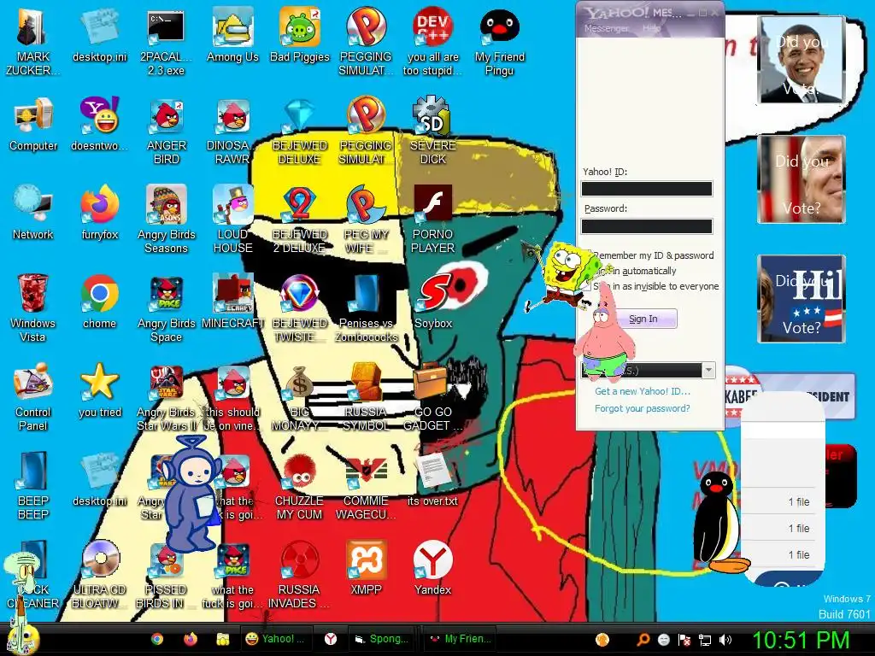This screenshot has width=875, height=656.
Task: Focus the Password input field
Action: tap(647, 226)
